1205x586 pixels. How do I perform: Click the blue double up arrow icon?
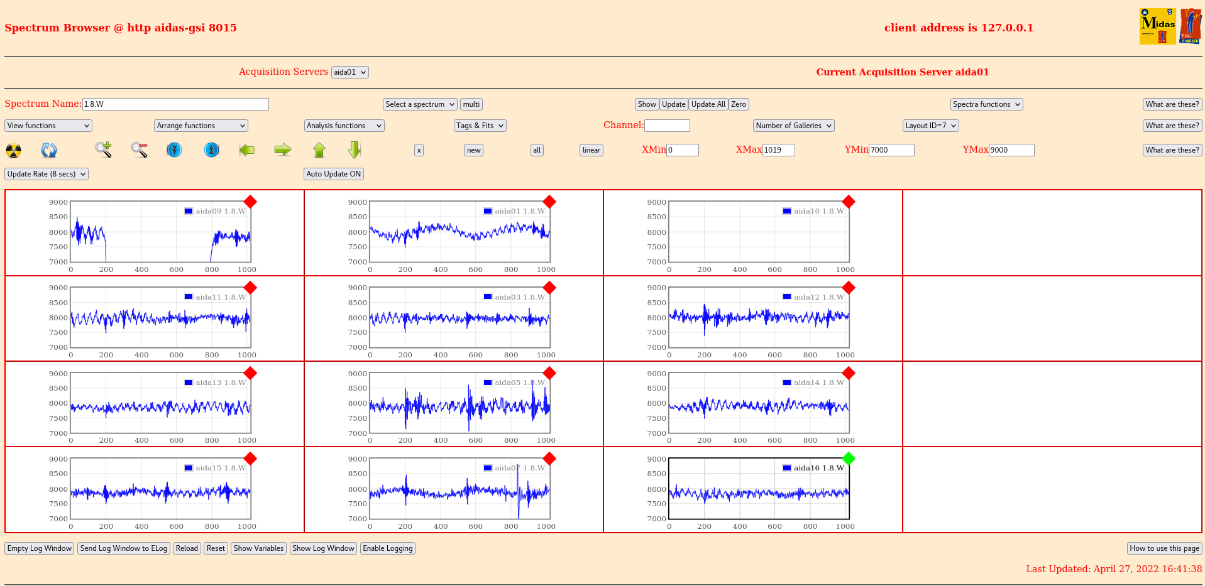point(212,149)
